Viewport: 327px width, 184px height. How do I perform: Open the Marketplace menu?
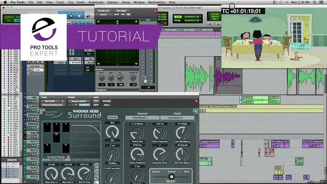tap(157, 2)
